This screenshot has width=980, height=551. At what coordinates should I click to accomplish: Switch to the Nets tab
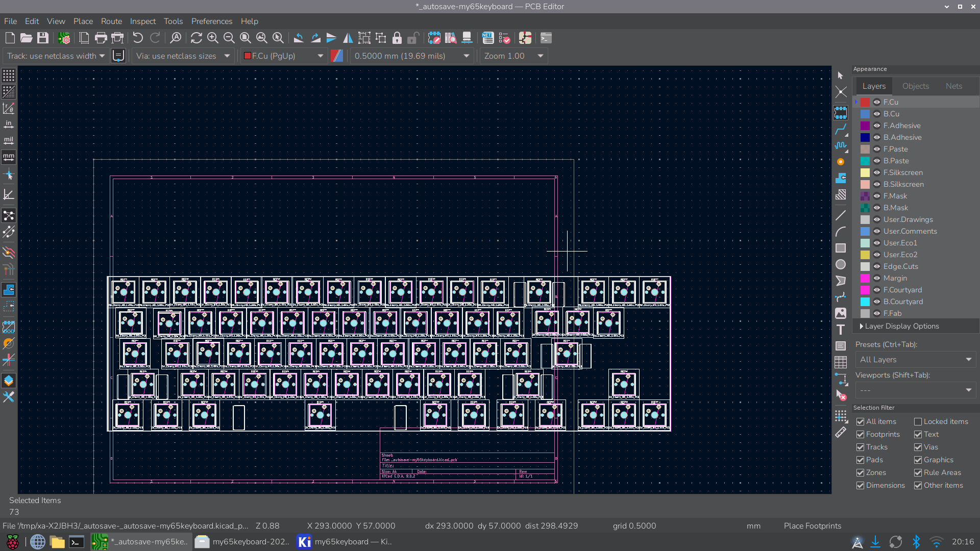pyautogui.click(x=953, y=86)
